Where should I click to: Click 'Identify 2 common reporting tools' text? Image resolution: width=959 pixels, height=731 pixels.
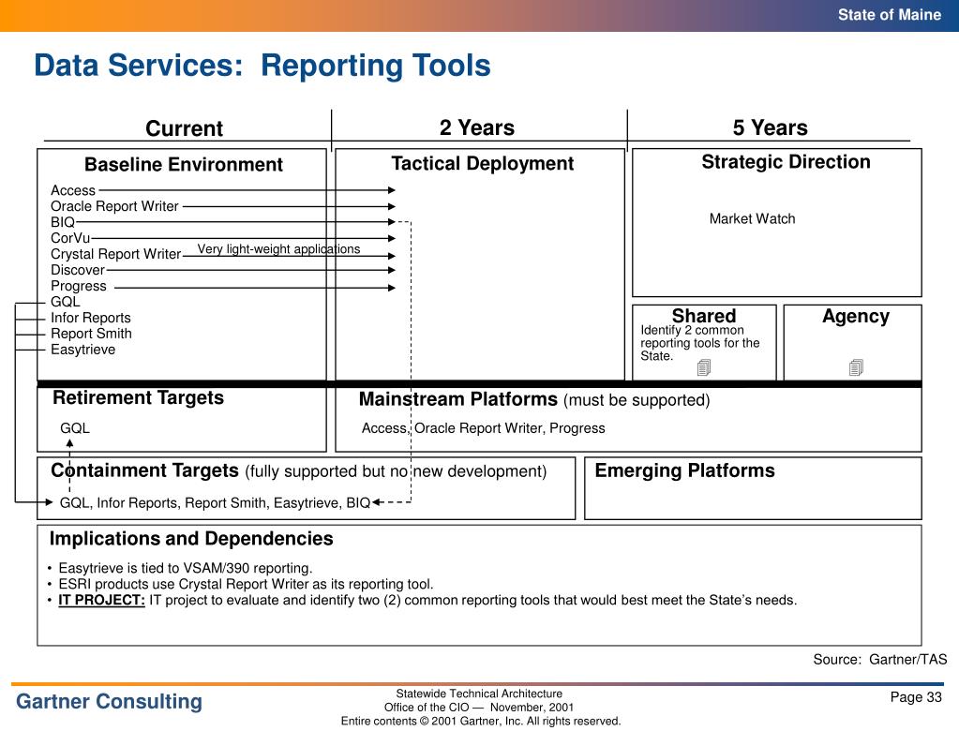pyautogui.click(x=699, y=343)
